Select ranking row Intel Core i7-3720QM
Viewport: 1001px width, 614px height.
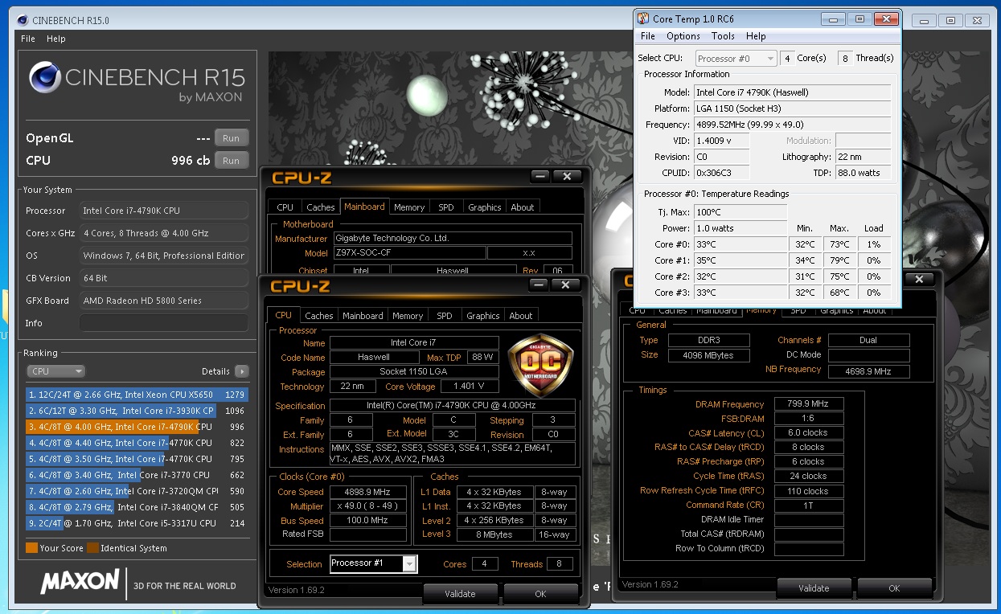tap(136, 491)
